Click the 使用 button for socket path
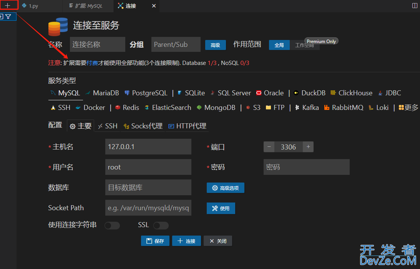The image size is (420, 269). click(221, 208)
